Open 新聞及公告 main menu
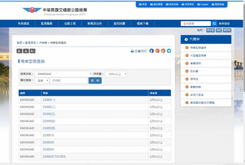Viewport: 245px width, 165px height. [x=95, y=23]
